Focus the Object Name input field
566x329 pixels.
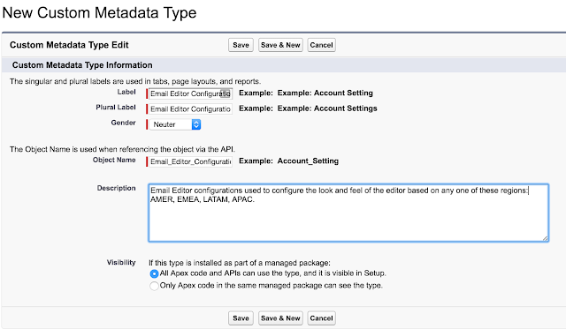point(190,161)
